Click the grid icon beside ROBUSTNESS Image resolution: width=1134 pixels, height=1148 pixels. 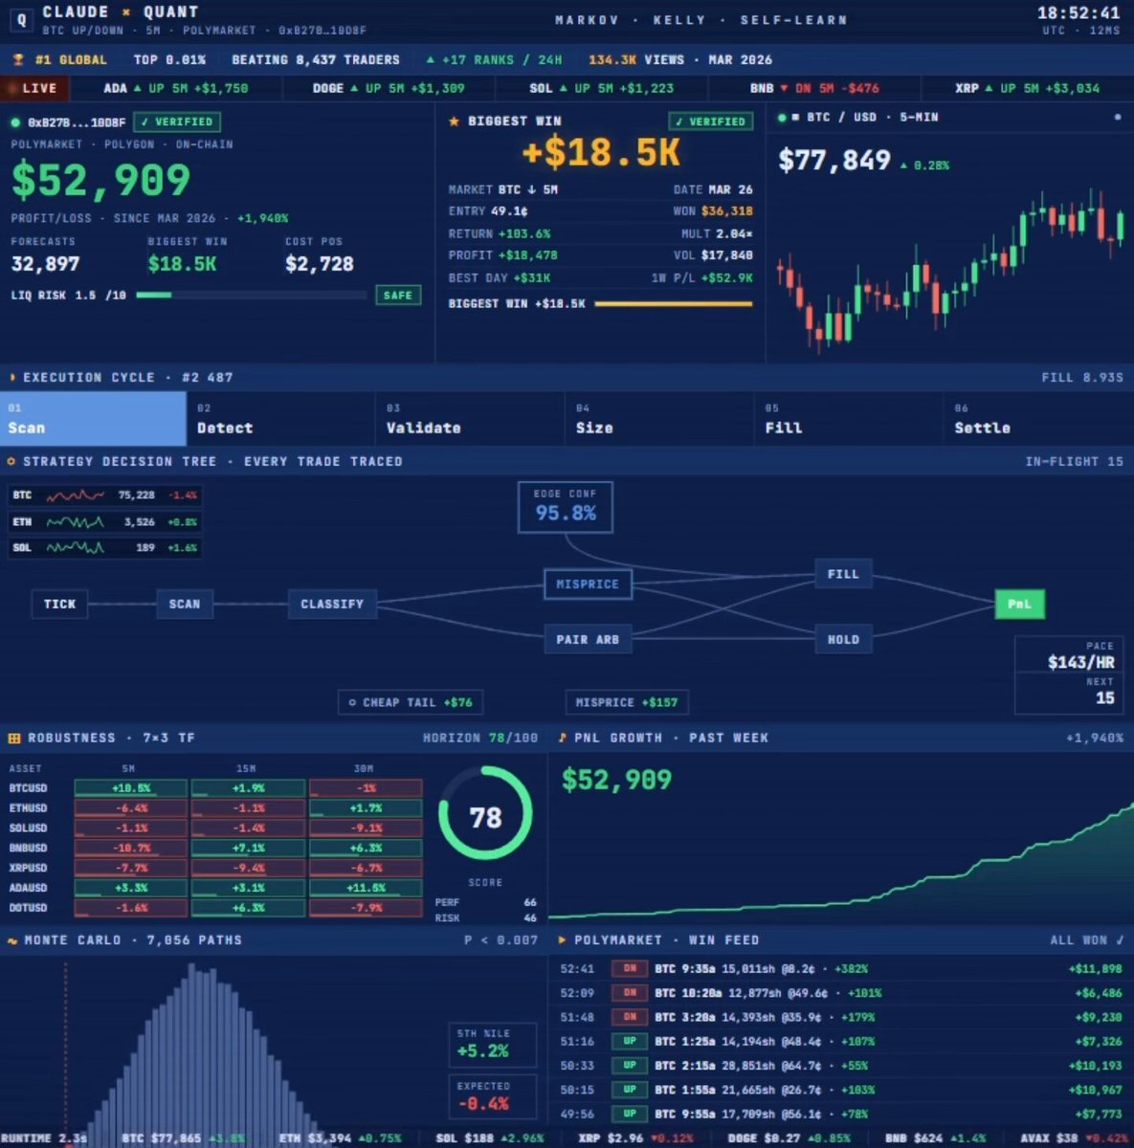coord(14,739)
